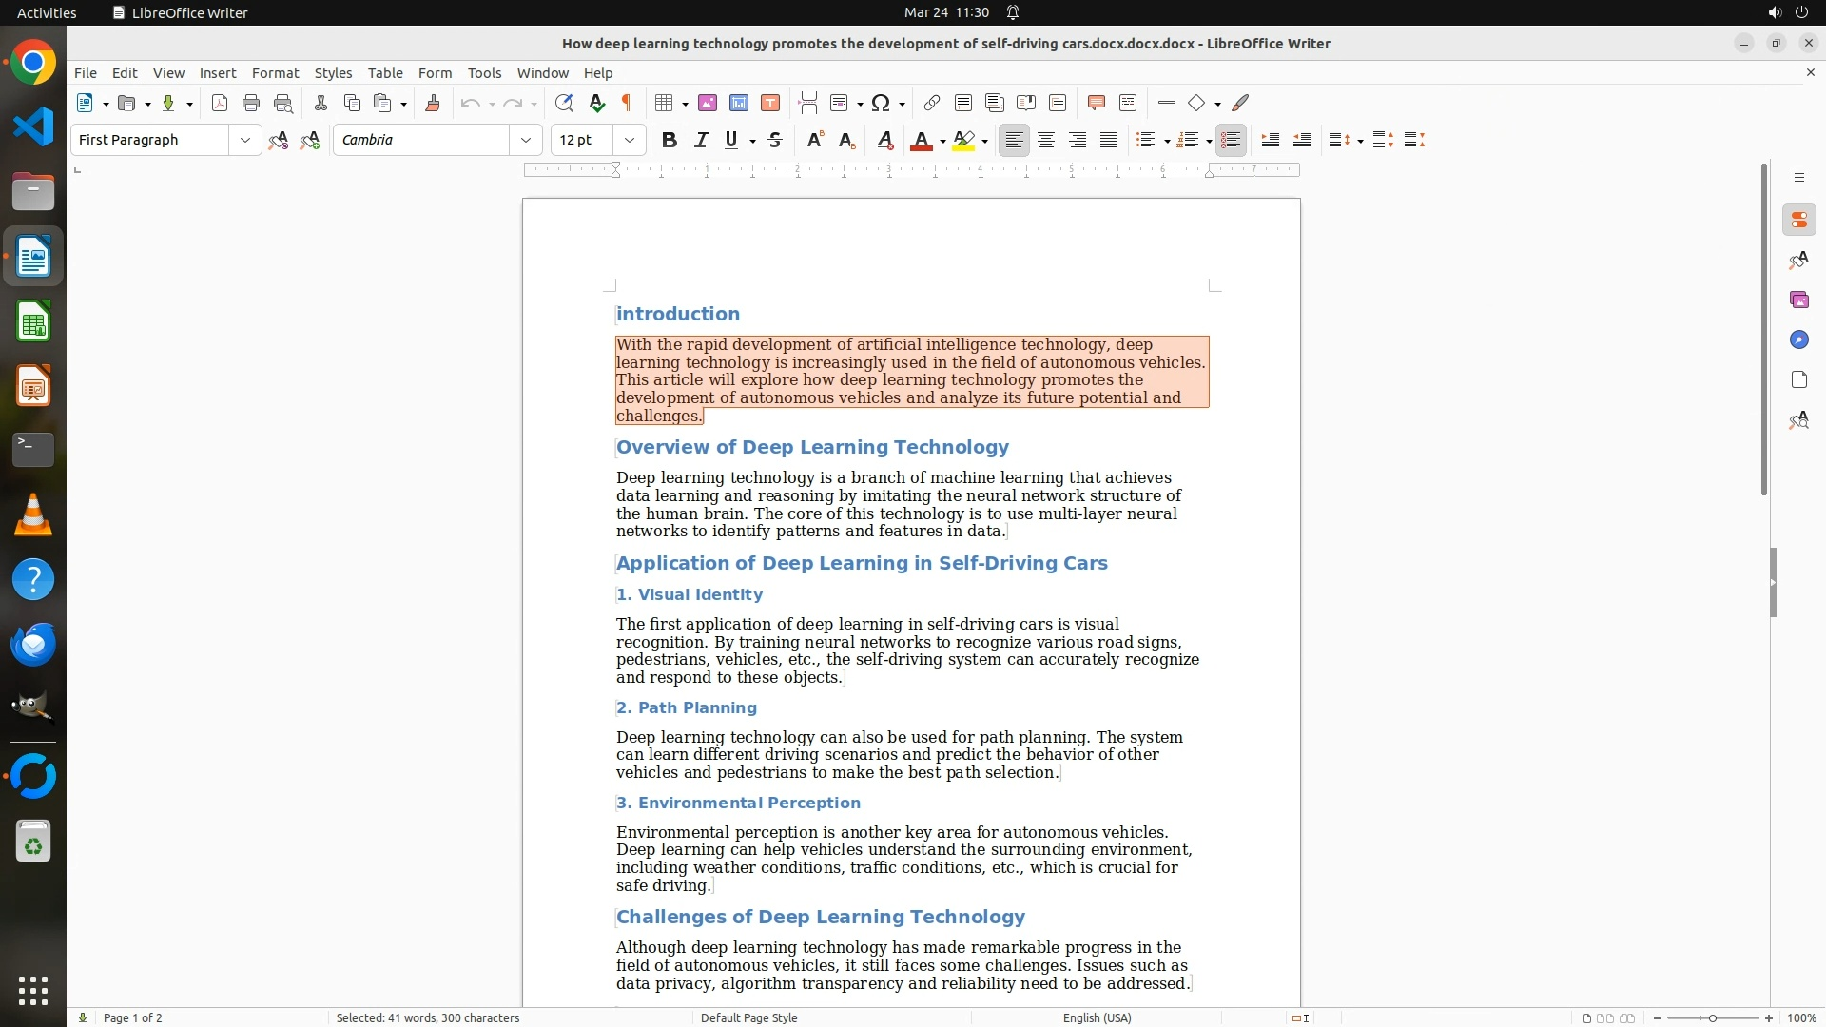Click Default Page Style in status bar
The image size is (1826, 1027).
tap(748, 1017)
